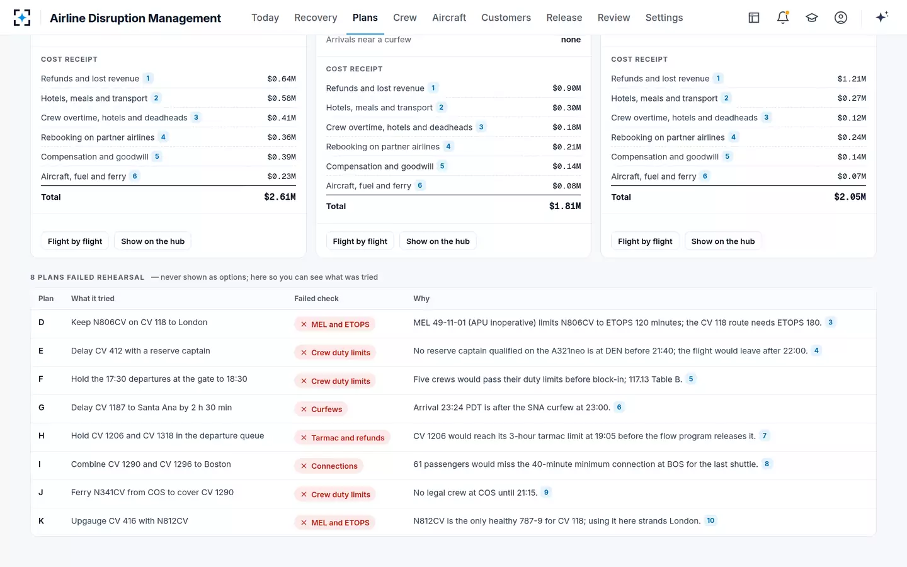Click the MEL and ETOPS chip for plan D
907x567 pixels.
(334, 324)
